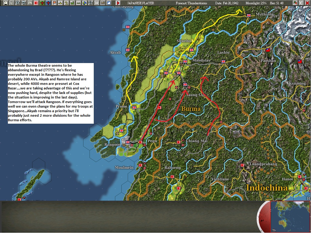Open the document list reports icon
This screenshot has height=234, width=311.
[x=12, y=3]
